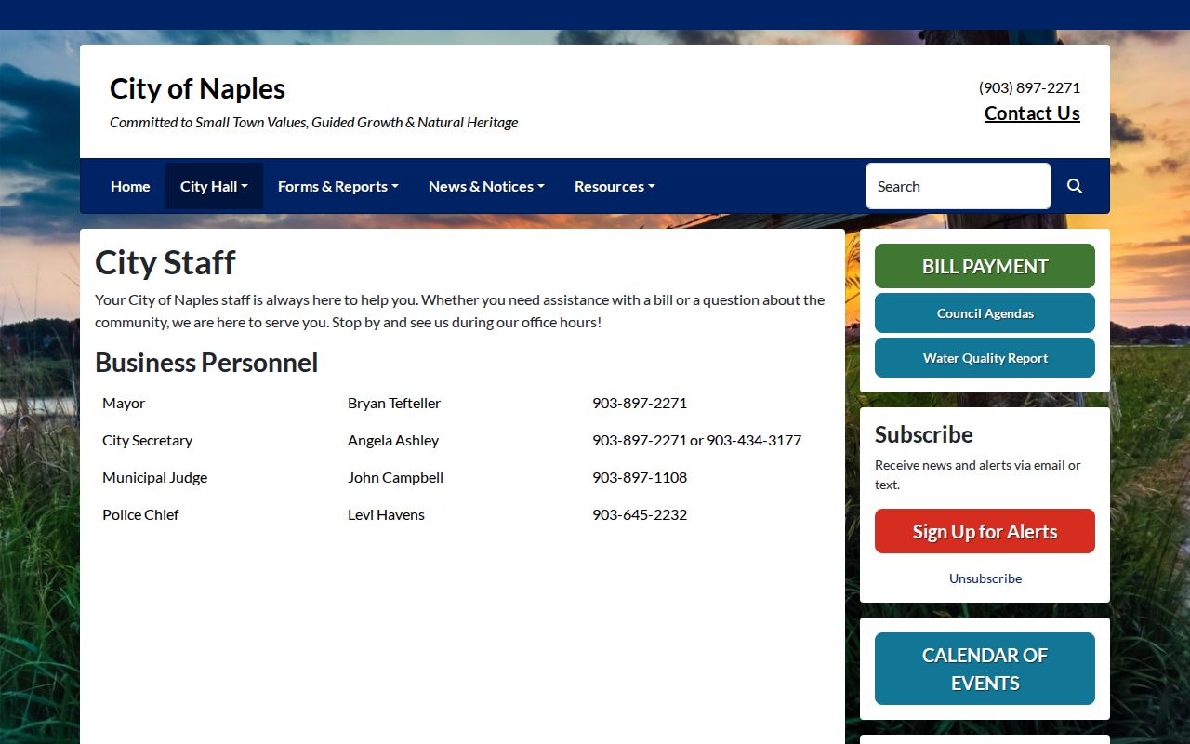Viewport: 1190px width, 744px height.
Task: Click the City Secretary phone numbers
Action: click(x=696, y=440)
